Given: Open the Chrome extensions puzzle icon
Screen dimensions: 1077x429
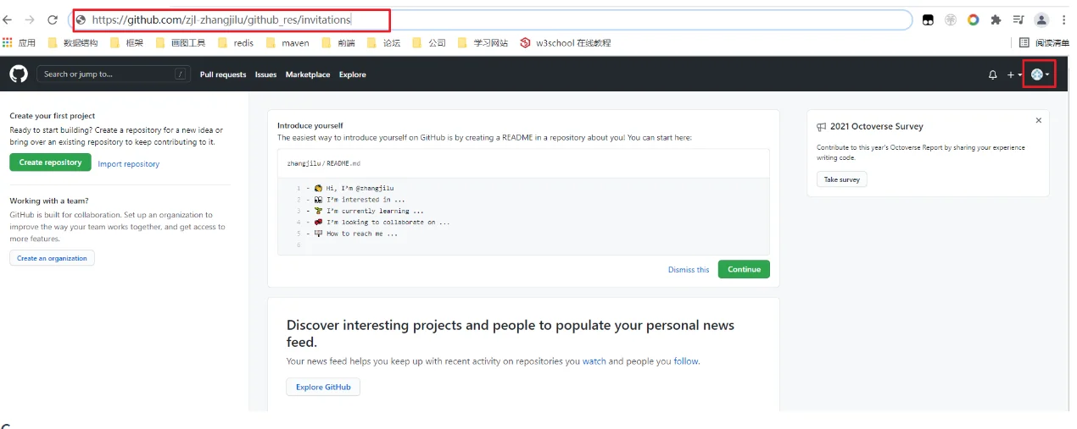Looking at the screenshot, I should pyautogui.click(x=996, y=19).
